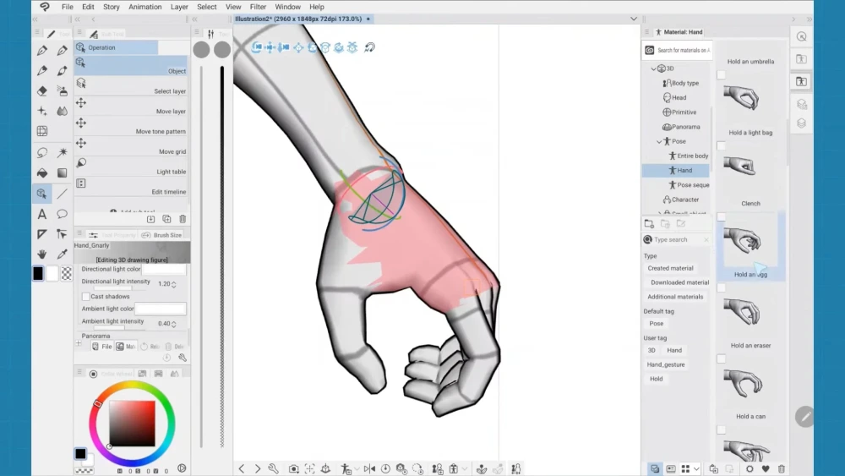Click the Clip Studio logo icon
845x476 pixels.
[45, 7]
